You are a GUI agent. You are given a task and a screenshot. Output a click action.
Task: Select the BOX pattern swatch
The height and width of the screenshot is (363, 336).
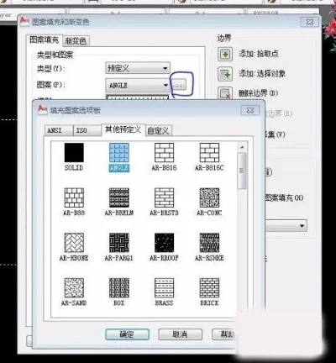pyautogui.click(x=119, y=287)
